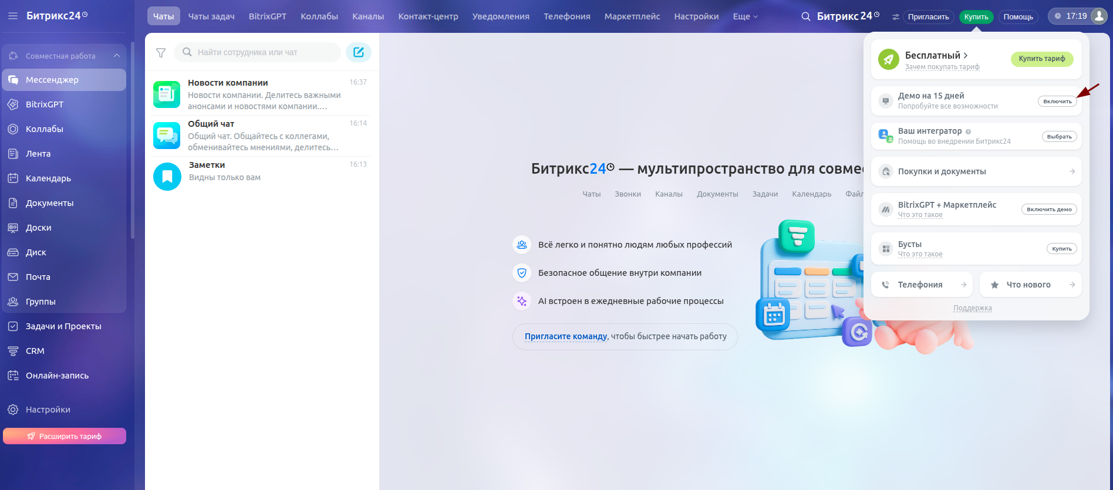1113x490 pixels.
Task: Expand the Бесплатный plan details chevron
Action: [x=965, y=55]
